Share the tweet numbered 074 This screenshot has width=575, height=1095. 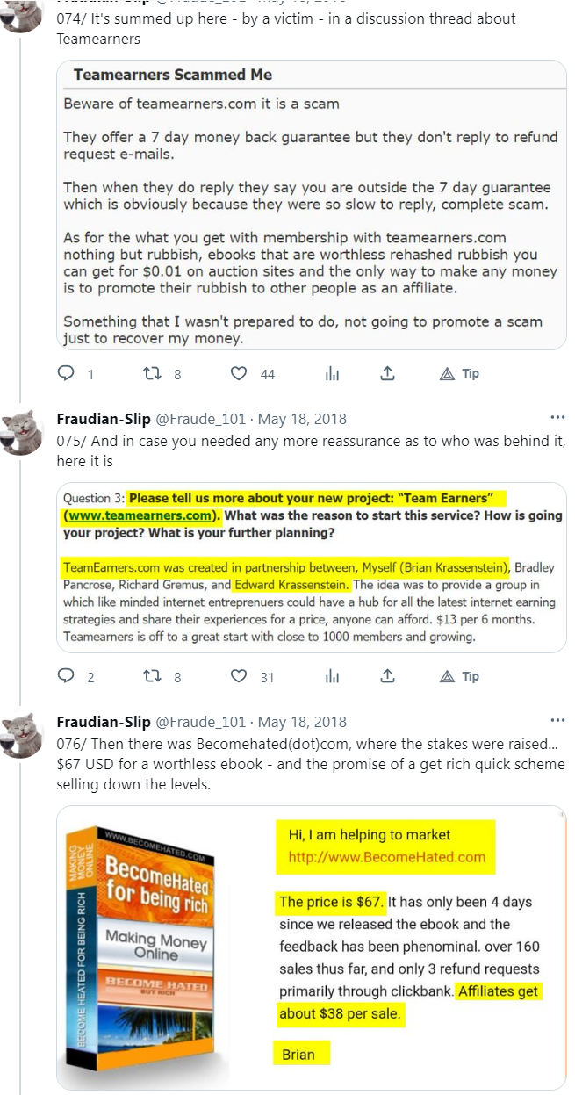point(387,374)
